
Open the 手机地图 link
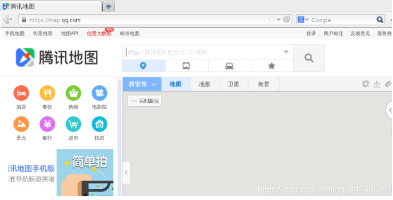15,34
